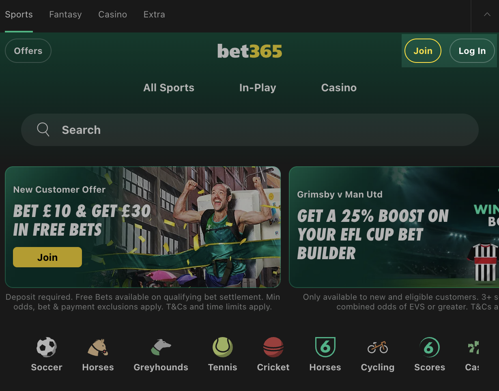Open Greyhounds racing icon
The height and width of the screenshot is (391, 499).
(x=161, y=347)
